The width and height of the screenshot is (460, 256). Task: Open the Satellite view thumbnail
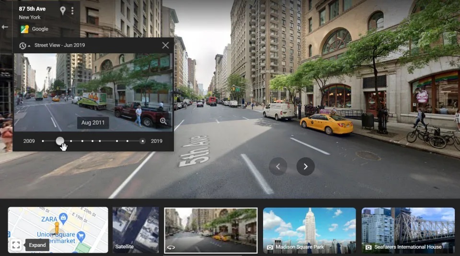click(136, 230)
